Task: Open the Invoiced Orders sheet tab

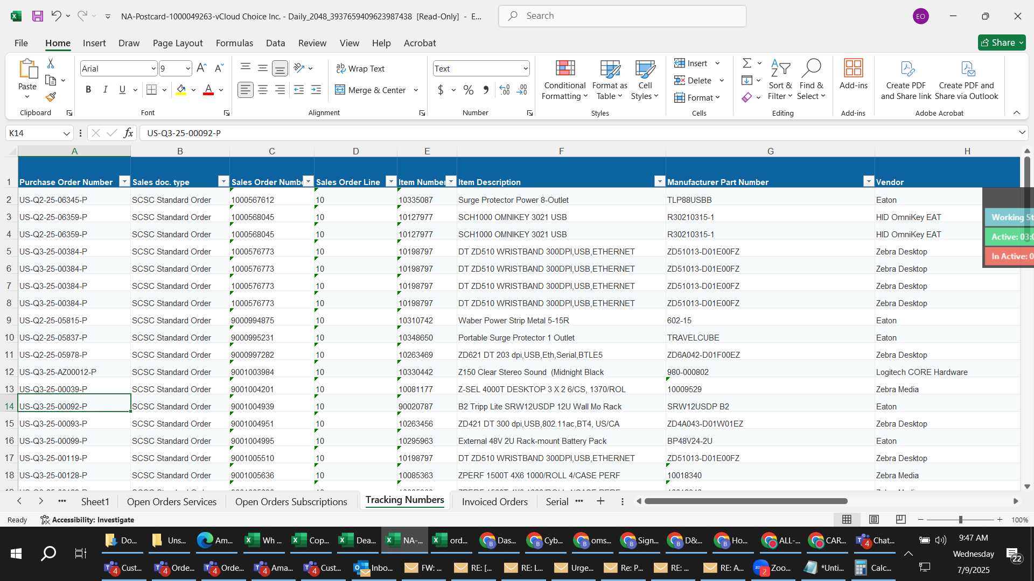Action: [x=495, y=502]
